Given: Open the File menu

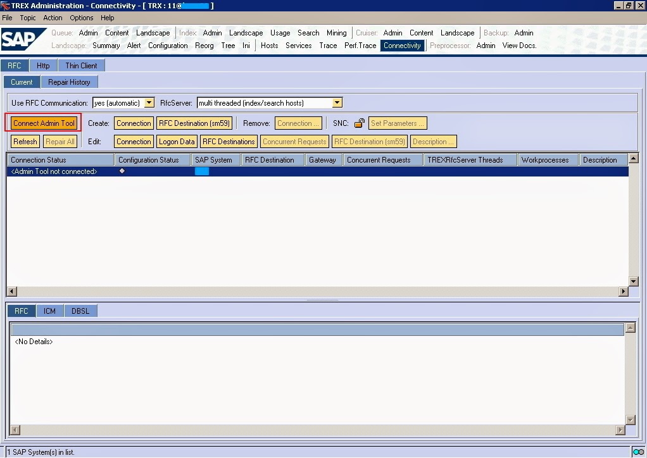Looking at the screenshot, I should (7, 18).
